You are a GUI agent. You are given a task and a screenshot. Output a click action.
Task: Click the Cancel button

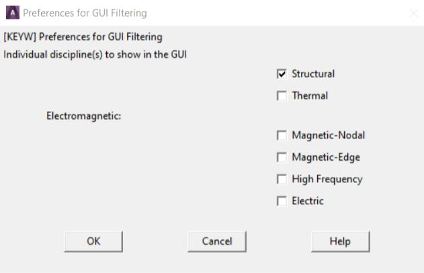coord(217,241)
